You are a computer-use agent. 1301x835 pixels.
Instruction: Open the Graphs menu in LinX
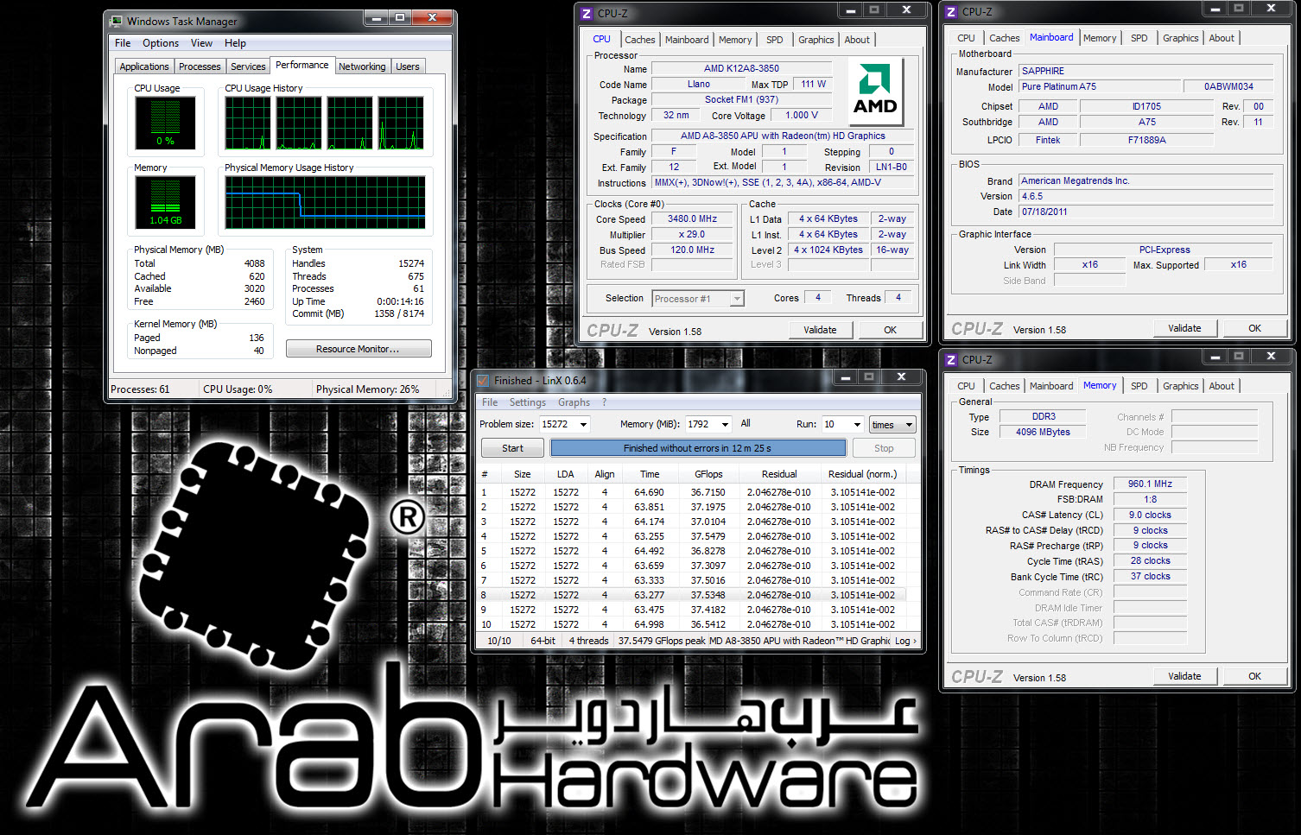[574, 402]
